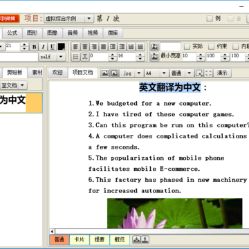Image resolution: width=249 pixels, height=249 pixels.
Task: Click the 演示 button
Action: [222, 73]
